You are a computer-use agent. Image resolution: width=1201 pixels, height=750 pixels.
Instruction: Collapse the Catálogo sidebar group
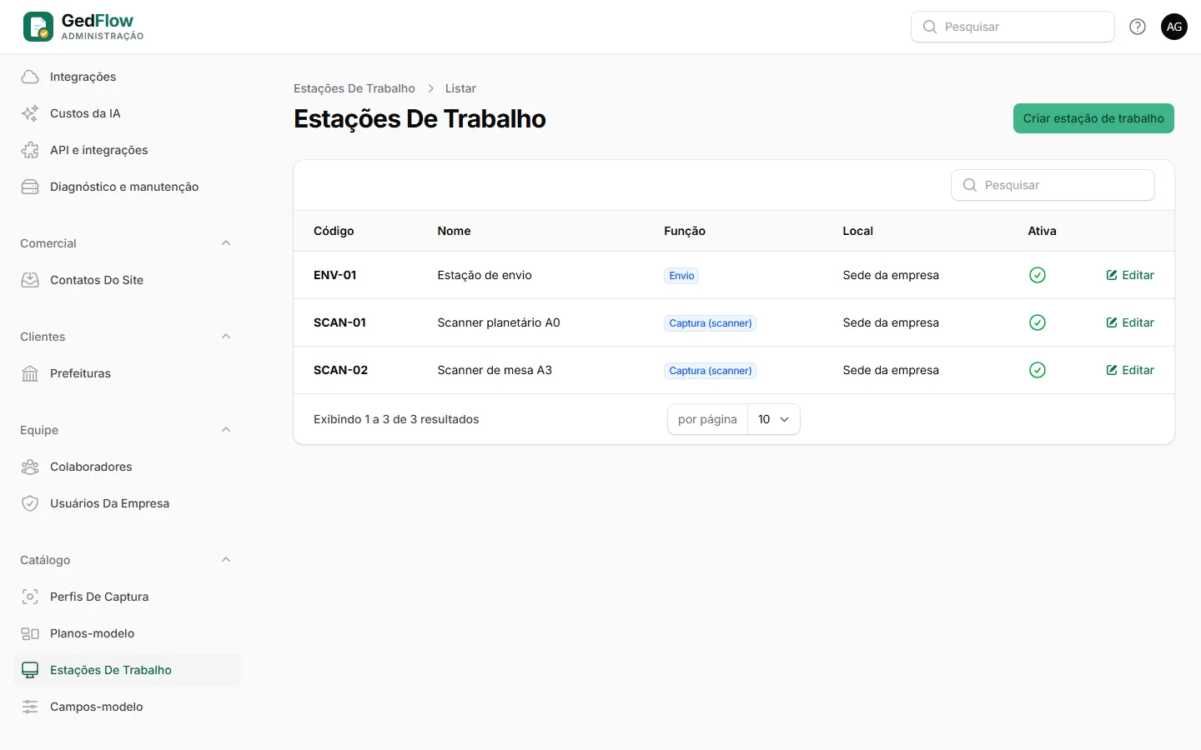pyautogui.click(x=226, y=560)
